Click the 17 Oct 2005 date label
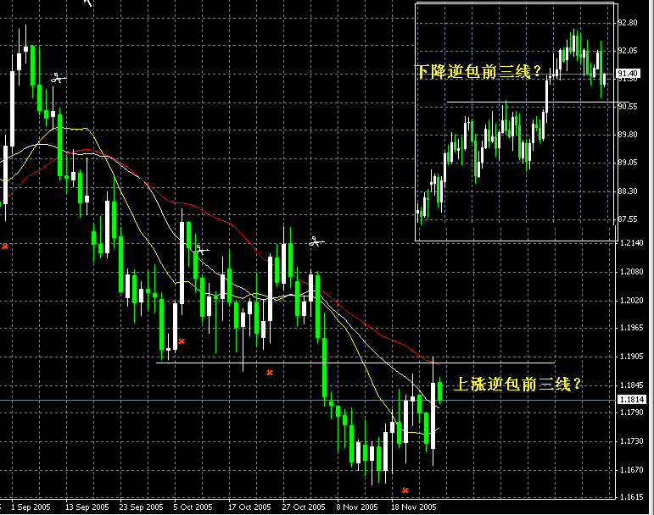Image resolution: width=654 pixels, height=515 pixels. click(x=249, y=507)
